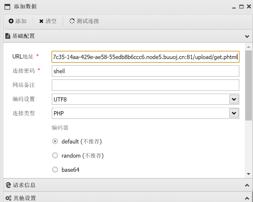
Task: Close the 添加数据 window
Action: pyautogui.click(x=249, y=6)
